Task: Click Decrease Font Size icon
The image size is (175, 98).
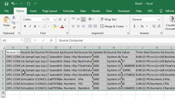Action: click(x=65, y=19)
